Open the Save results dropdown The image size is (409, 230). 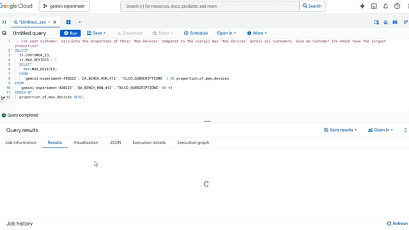pos(340,130)
